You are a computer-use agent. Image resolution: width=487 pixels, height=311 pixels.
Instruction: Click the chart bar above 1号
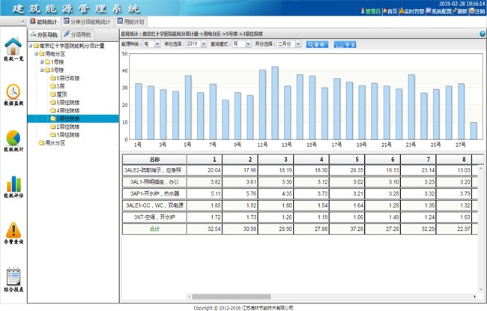(138, 111)
